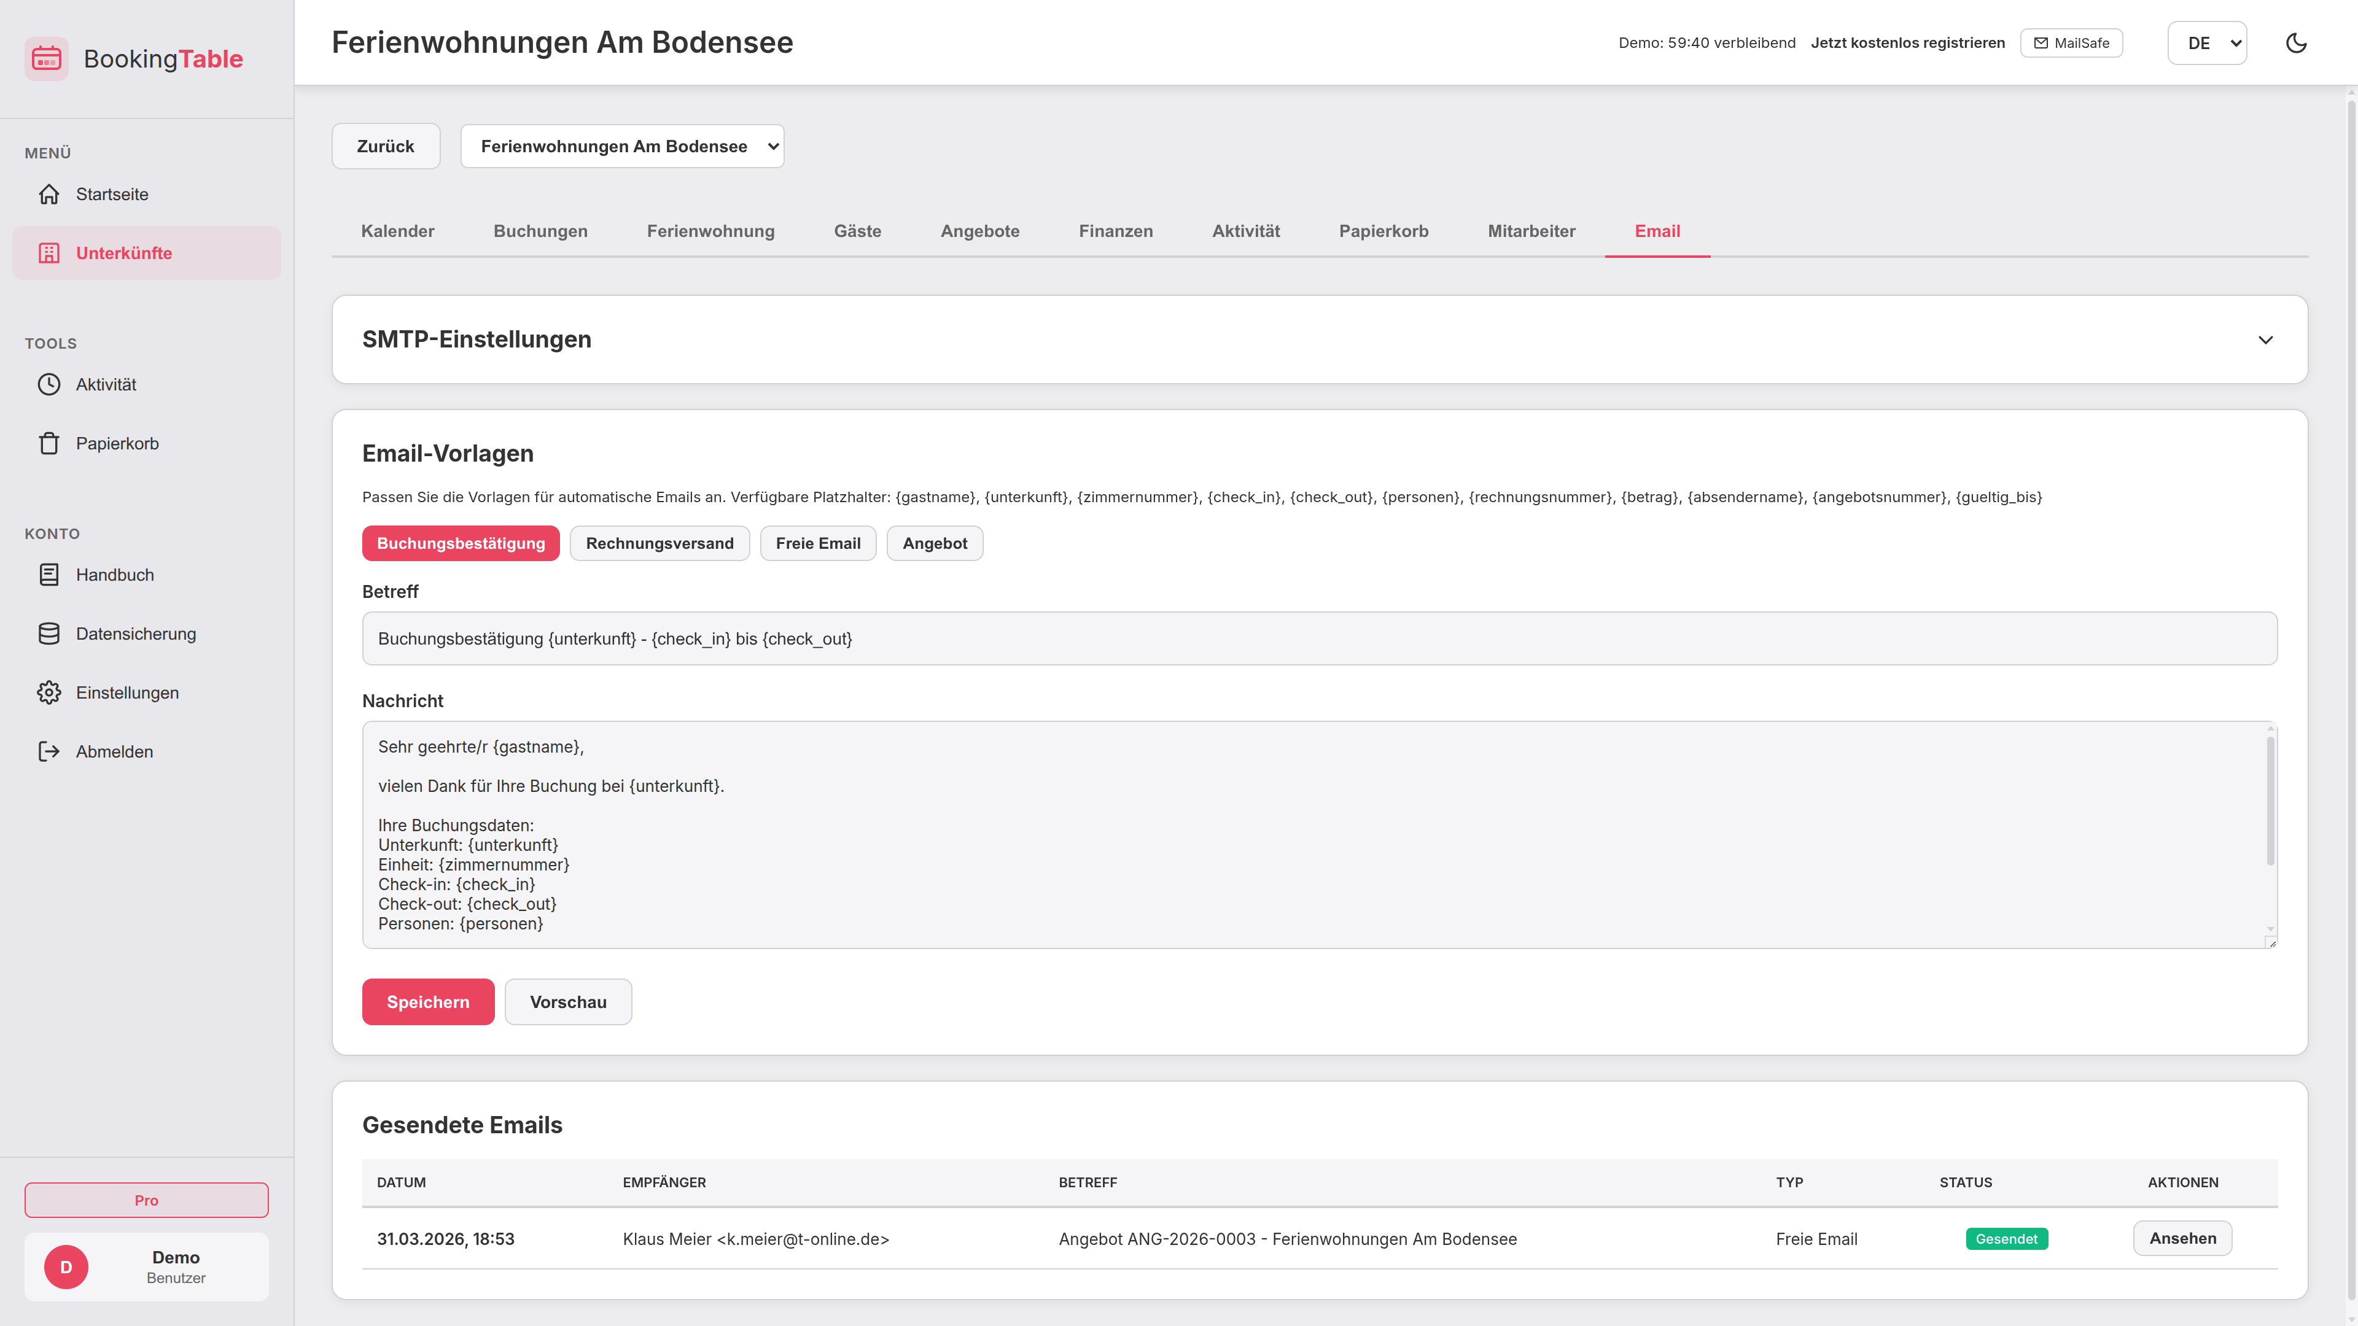Open the Vorschau preview

569,1002
